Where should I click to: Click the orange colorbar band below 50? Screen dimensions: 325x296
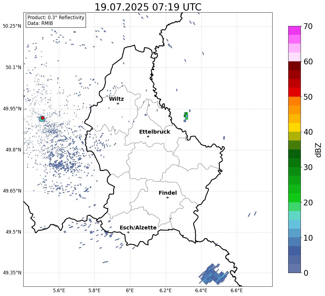click(x=295, y=101)
